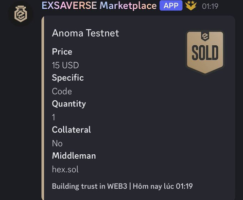The width and height of the screenshot is (243, 200).
Task: Click the Middleman field label
Action: click(x=74, y=156)
